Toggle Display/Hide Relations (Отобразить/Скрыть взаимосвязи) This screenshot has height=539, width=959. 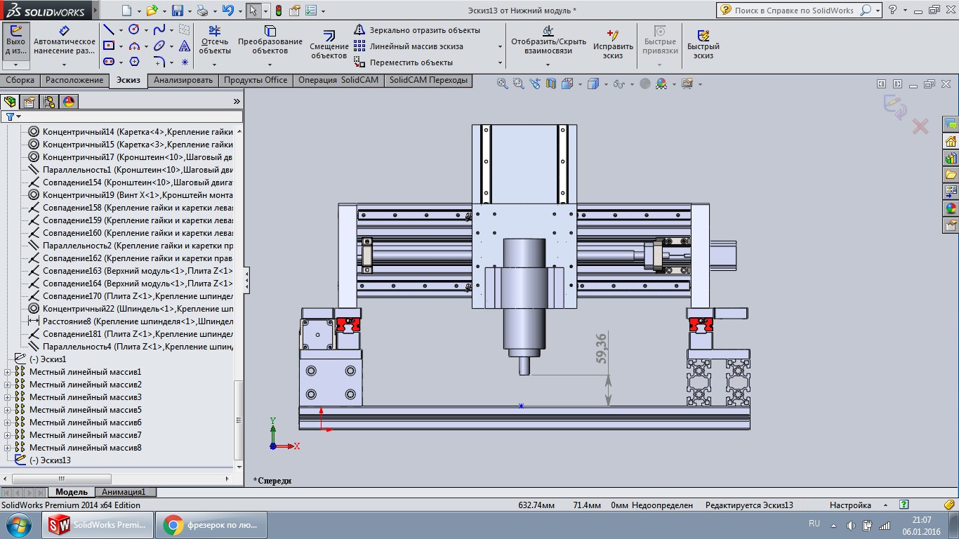548,32
